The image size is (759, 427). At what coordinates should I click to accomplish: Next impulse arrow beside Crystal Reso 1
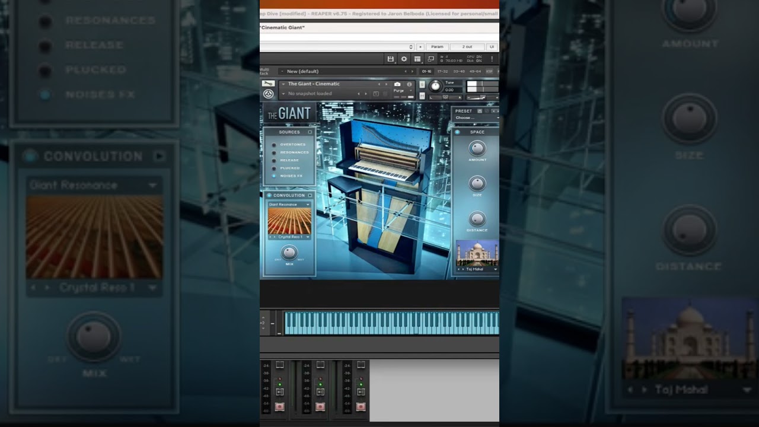(x=275, y=237)
